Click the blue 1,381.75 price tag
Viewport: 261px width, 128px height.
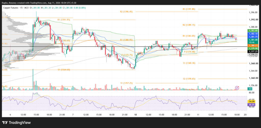pyautogui.click(x=253, y=37)
